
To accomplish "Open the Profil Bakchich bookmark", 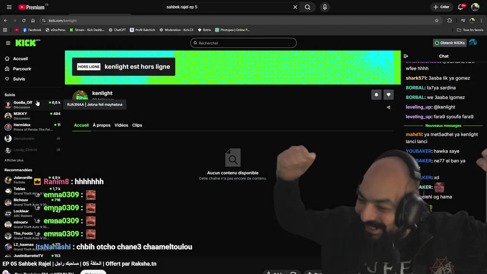I will [143, 30].
